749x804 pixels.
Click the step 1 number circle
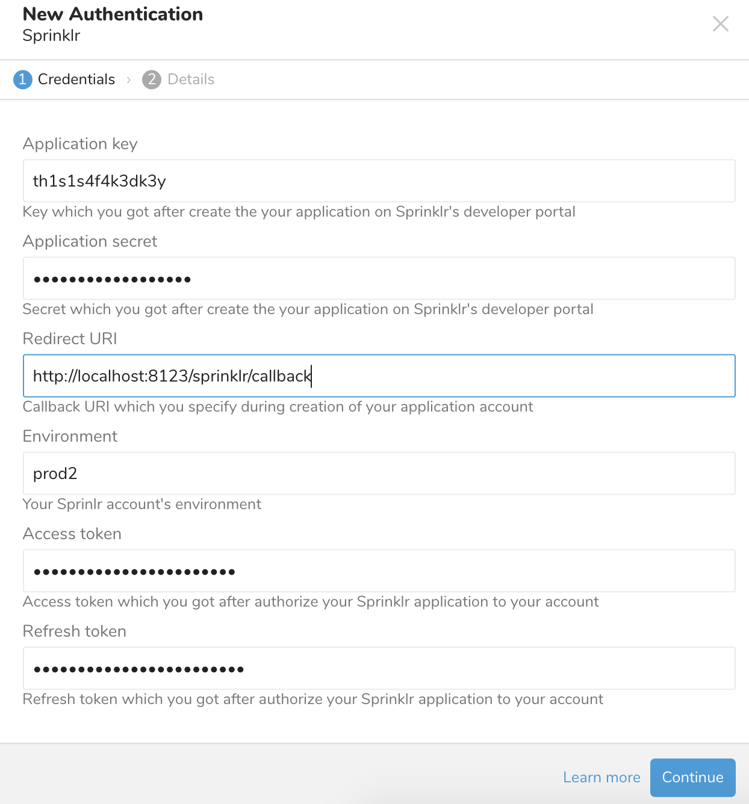click(x=23, y=79)
